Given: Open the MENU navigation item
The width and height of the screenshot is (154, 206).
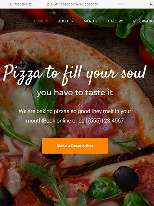Looking at the screenshot, I should coord(89,21).
